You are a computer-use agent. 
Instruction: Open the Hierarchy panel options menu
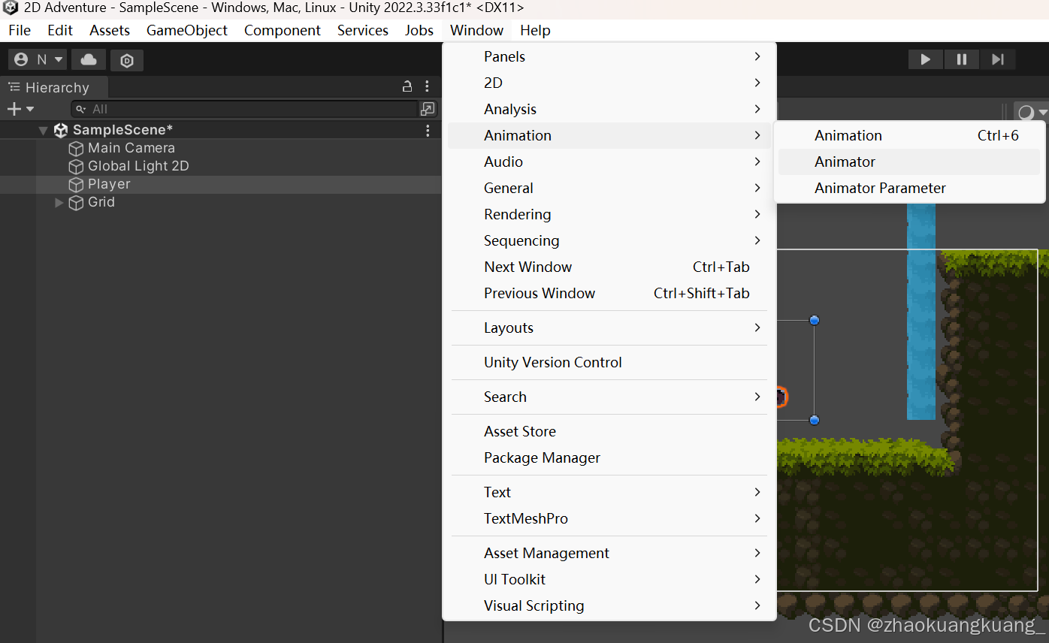point(427,86)
